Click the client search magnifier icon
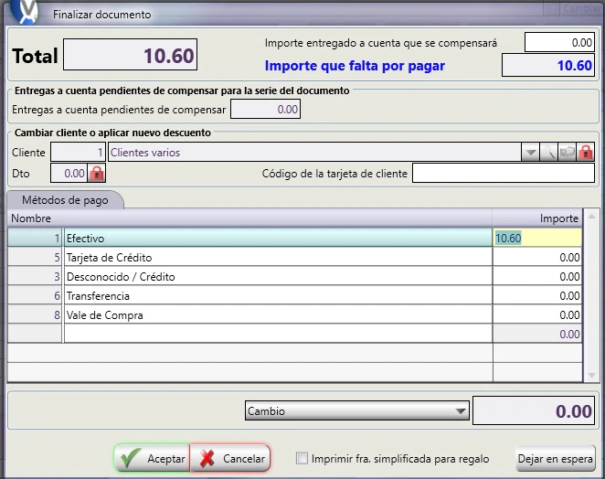Viewport: 605px width, 479px height. click(548, 153)
